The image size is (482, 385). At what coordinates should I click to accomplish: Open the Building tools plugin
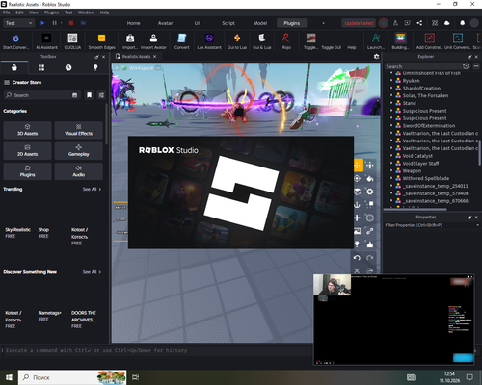click(x=400, y=41)
